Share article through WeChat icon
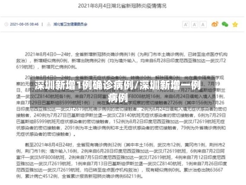Image resolution: width=246 pixels, height=185 pixels. click(x=225, y=24)
